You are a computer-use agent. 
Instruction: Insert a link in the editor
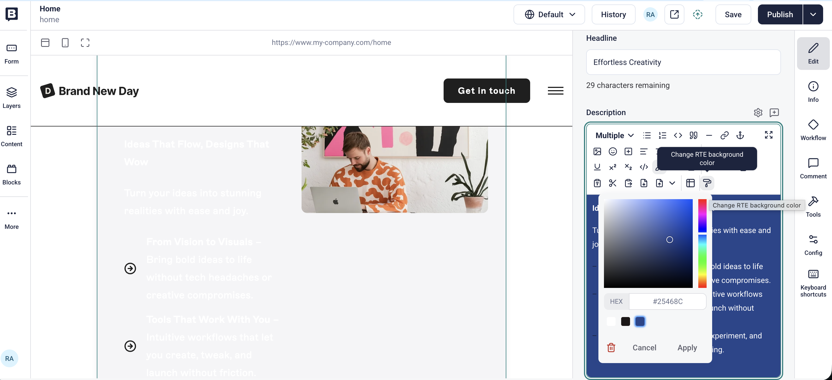pos(724,135)
